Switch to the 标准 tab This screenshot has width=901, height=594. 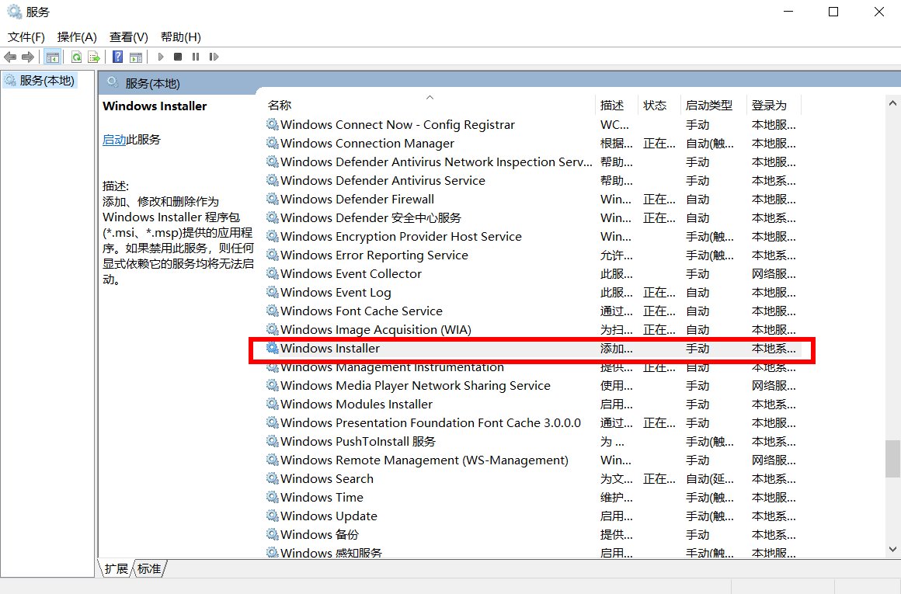click(149, 569)
